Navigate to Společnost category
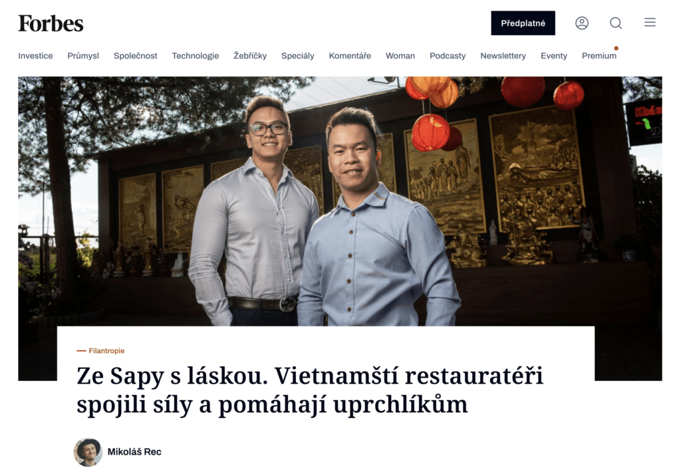Viewport: 681px width, 472px height. click(x=135, y=56)
